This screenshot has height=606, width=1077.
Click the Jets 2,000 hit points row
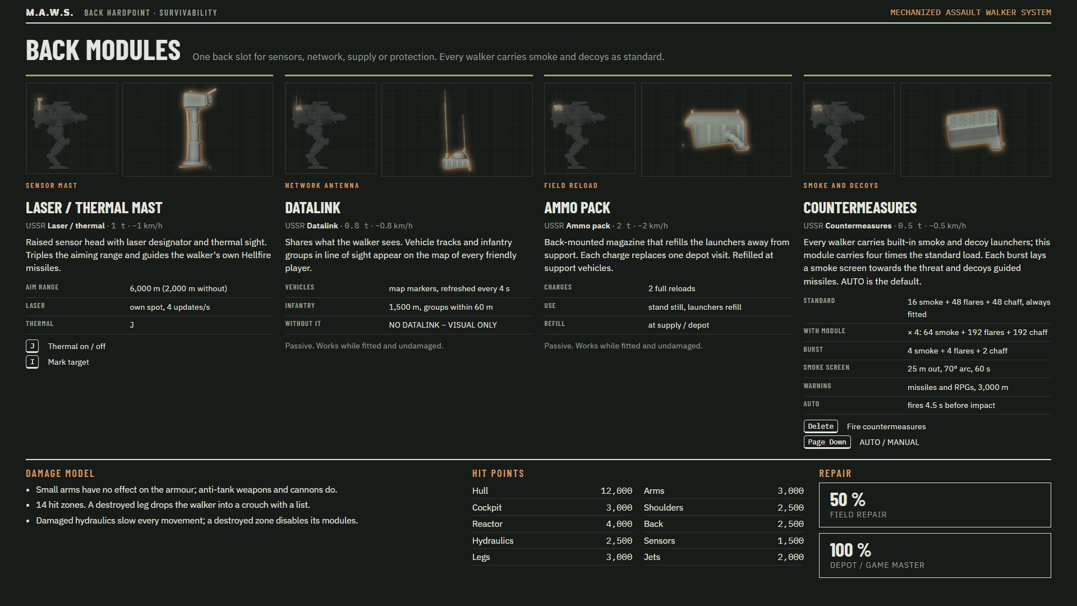(x=724, y=557)
